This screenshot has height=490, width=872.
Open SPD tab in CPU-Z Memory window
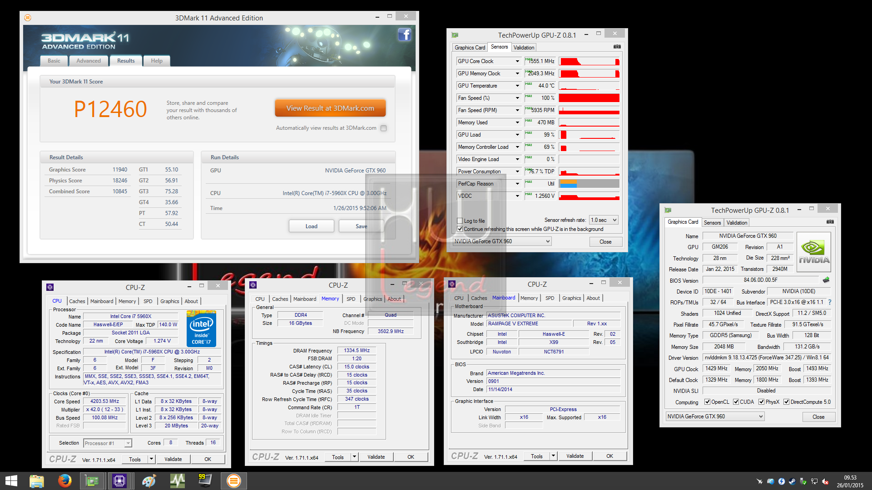pyautogui.click(x=351, y=299)
